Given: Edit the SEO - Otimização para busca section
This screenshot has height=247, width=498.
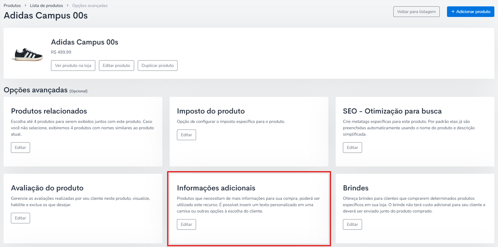Looking at the screenshot, I should [x=352, y=147].
